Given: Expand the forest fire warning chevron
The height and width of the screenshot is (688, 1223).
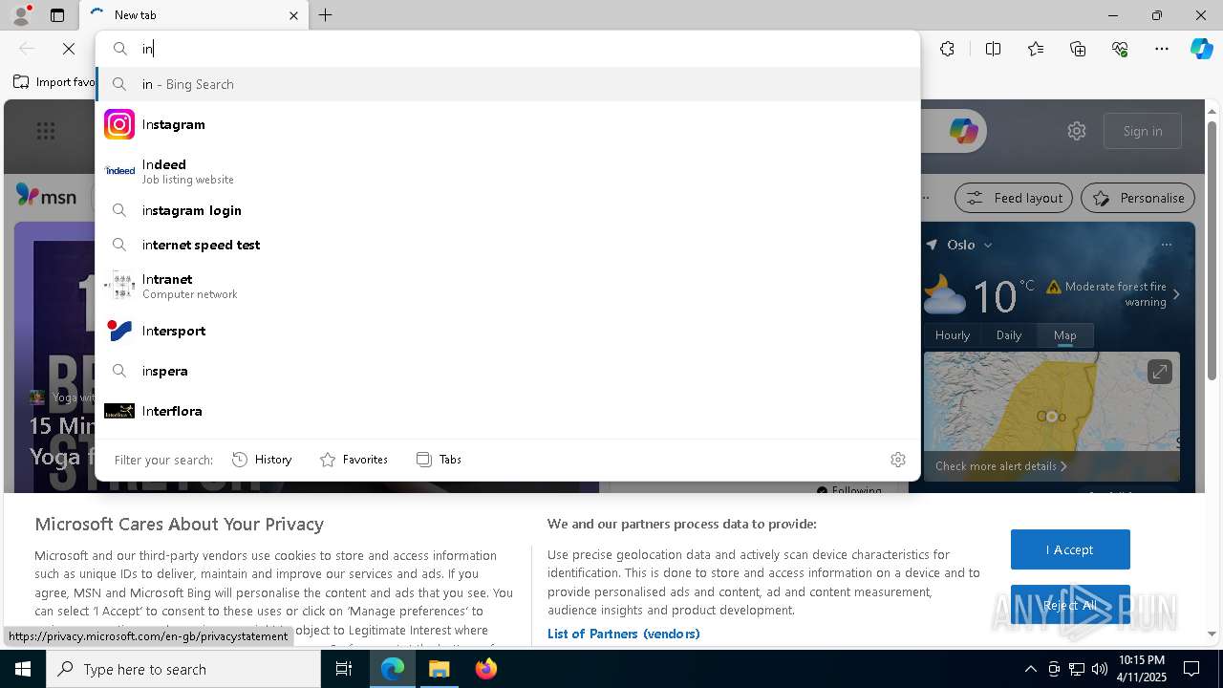Looking at the screenshot, I should (x=1176, y=294).
